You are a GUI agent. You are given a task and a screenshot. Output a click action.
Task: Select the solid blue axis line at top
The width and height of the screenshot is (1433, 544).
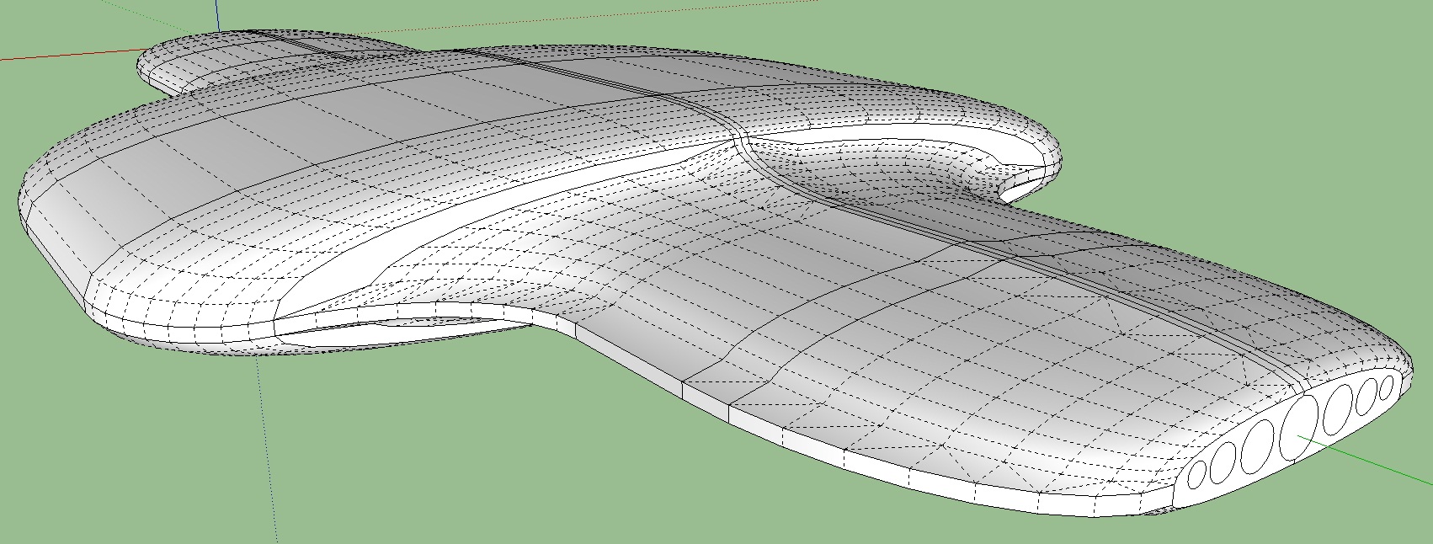[218, 15]
